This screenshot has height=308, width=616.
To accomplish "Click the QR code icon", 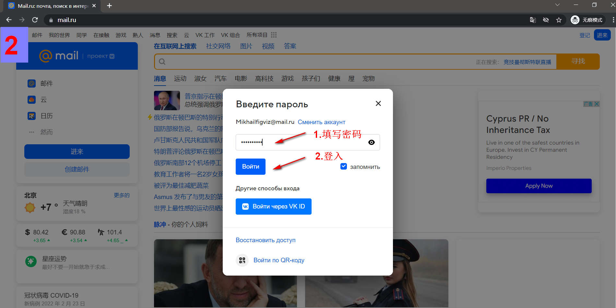I will click(x=242, y=260).
